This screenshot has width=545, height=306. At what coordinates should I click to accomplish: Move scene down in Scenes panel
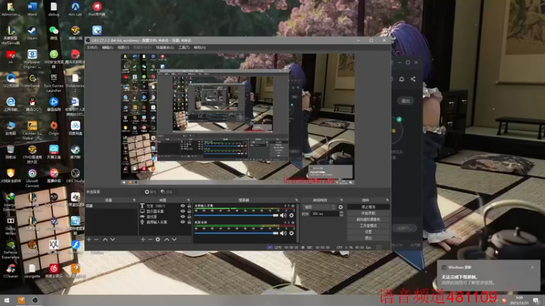pos(112,239)
